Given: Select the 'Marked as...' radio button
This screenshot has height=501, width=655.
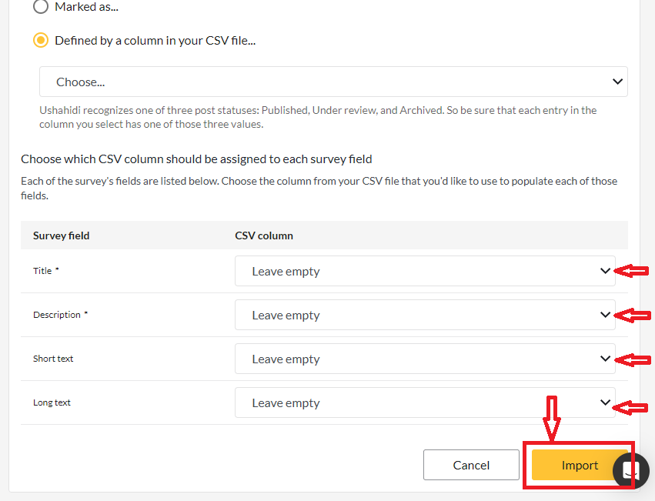Looking at the screenshot, I should tap(38, 7).
